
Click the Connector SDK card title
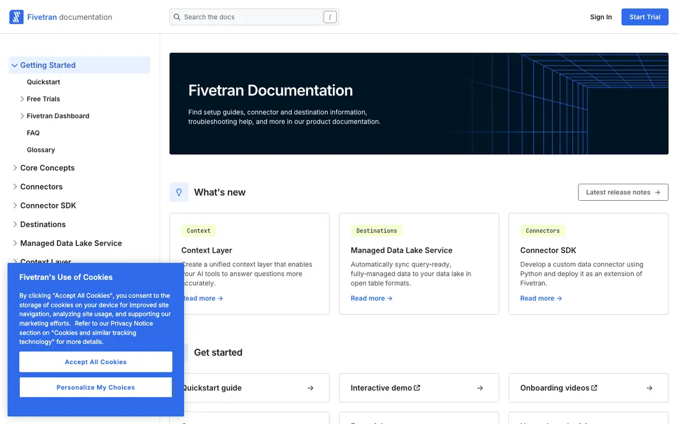548,250
